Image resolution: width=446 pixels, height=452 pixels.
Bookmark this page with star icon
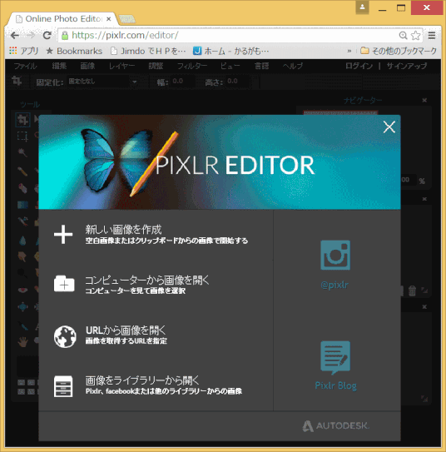coord(415,36)
